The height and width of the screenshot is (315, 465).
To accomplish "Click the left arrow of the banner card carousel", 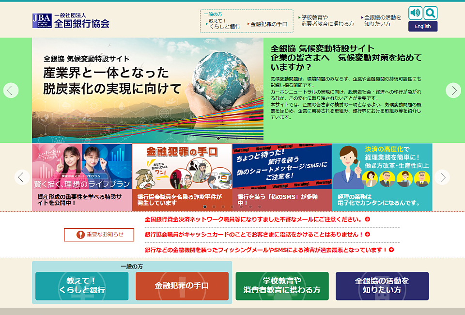I will pos(22,177).
